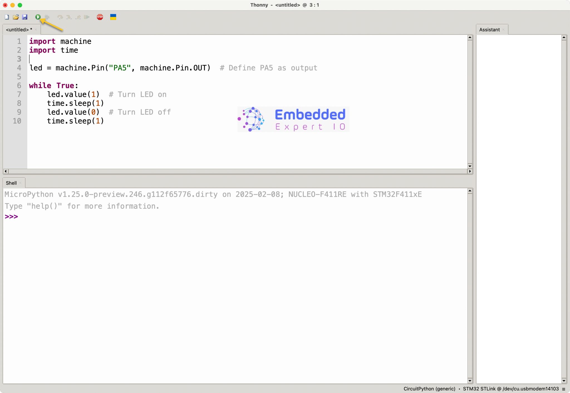This screenshot has width=570, height=393.
Task: Click the Shell scroll-up arrow
Action: tap(470, 191)
